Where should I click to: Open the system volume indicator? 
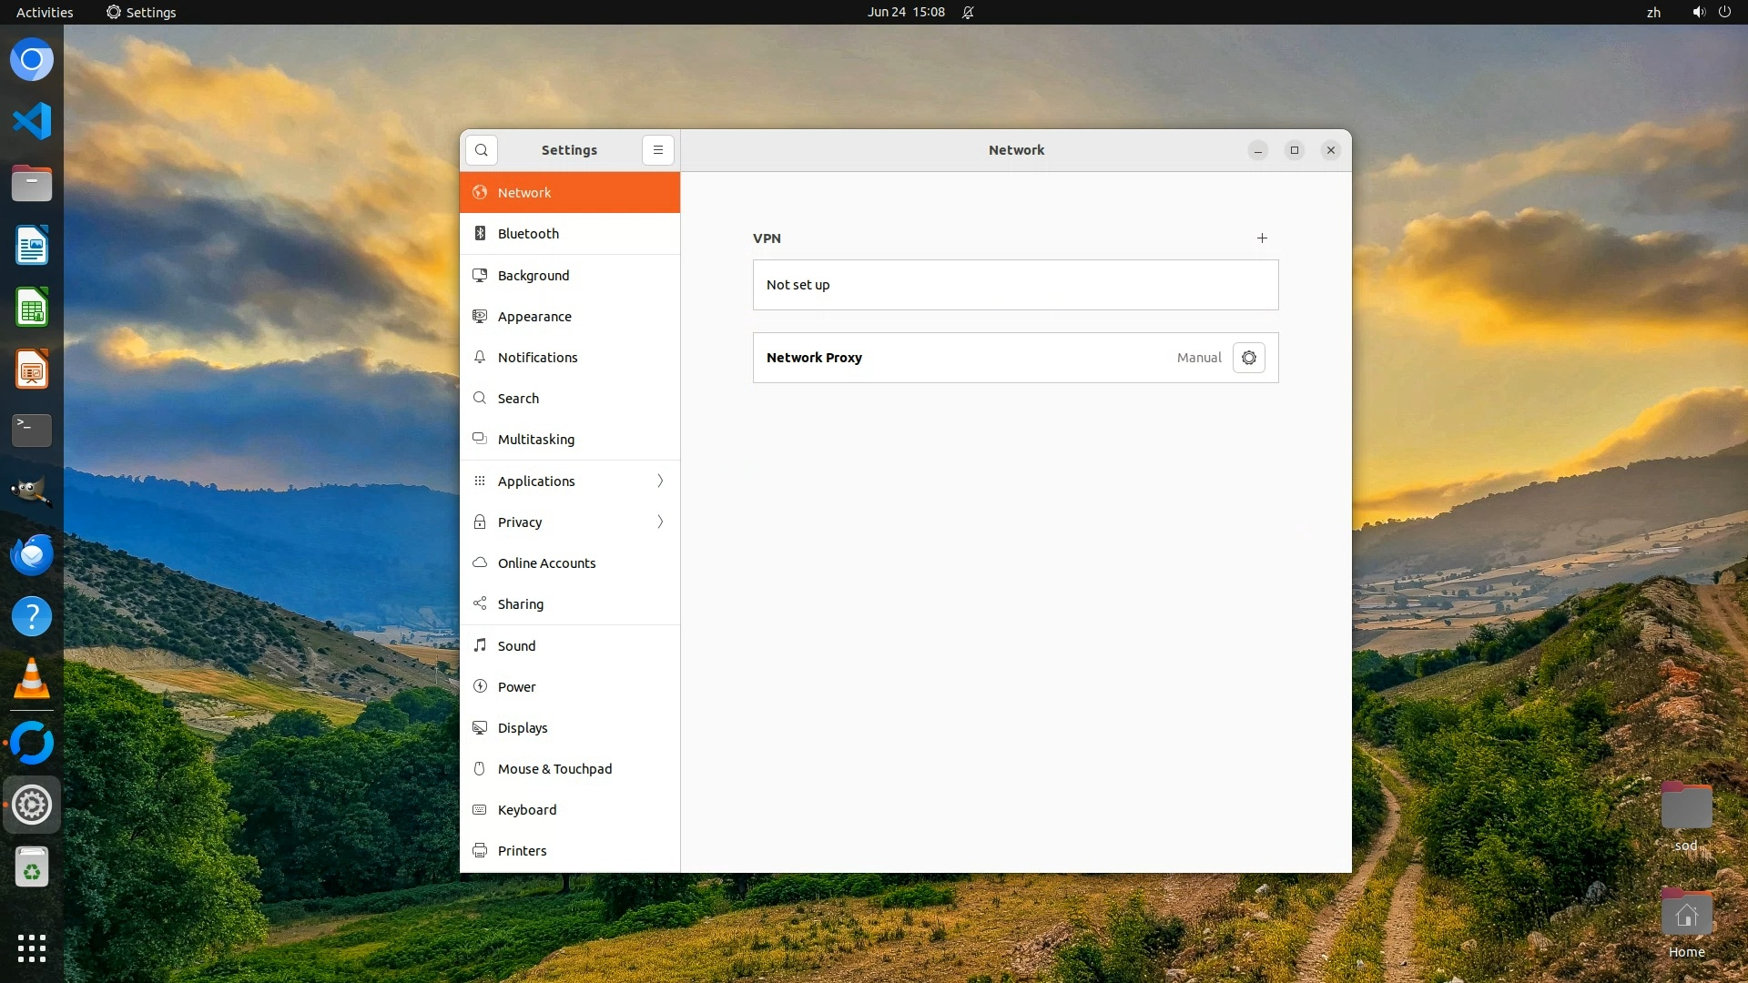tap(1698, 13)
